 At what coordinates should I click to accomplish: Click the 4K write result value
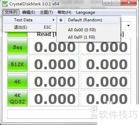point(106,81)
